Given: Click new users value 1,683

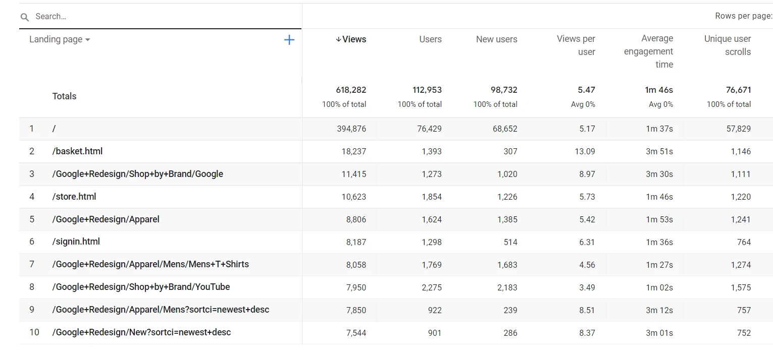Looking at the screenshot, I should (507, 265).
